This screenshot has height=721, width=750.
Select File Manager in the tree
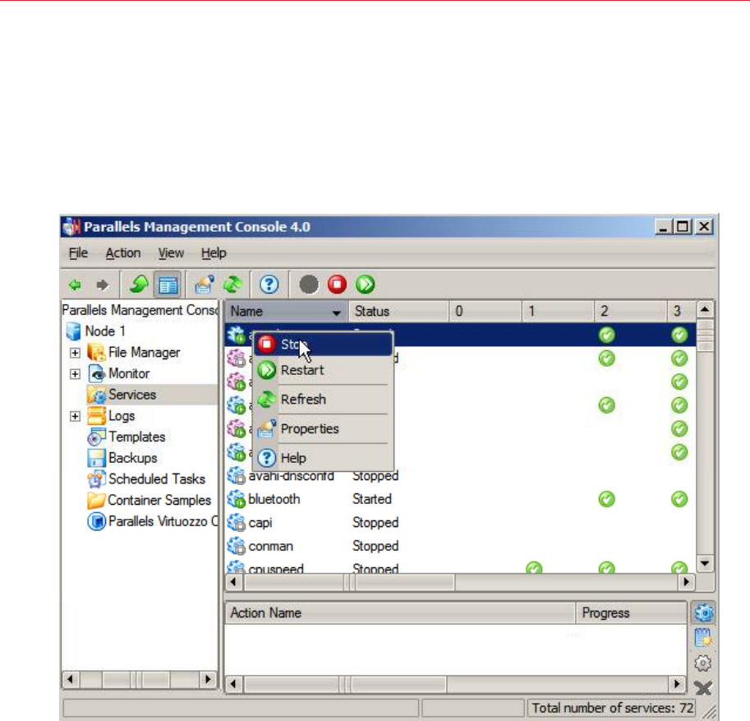144,353
